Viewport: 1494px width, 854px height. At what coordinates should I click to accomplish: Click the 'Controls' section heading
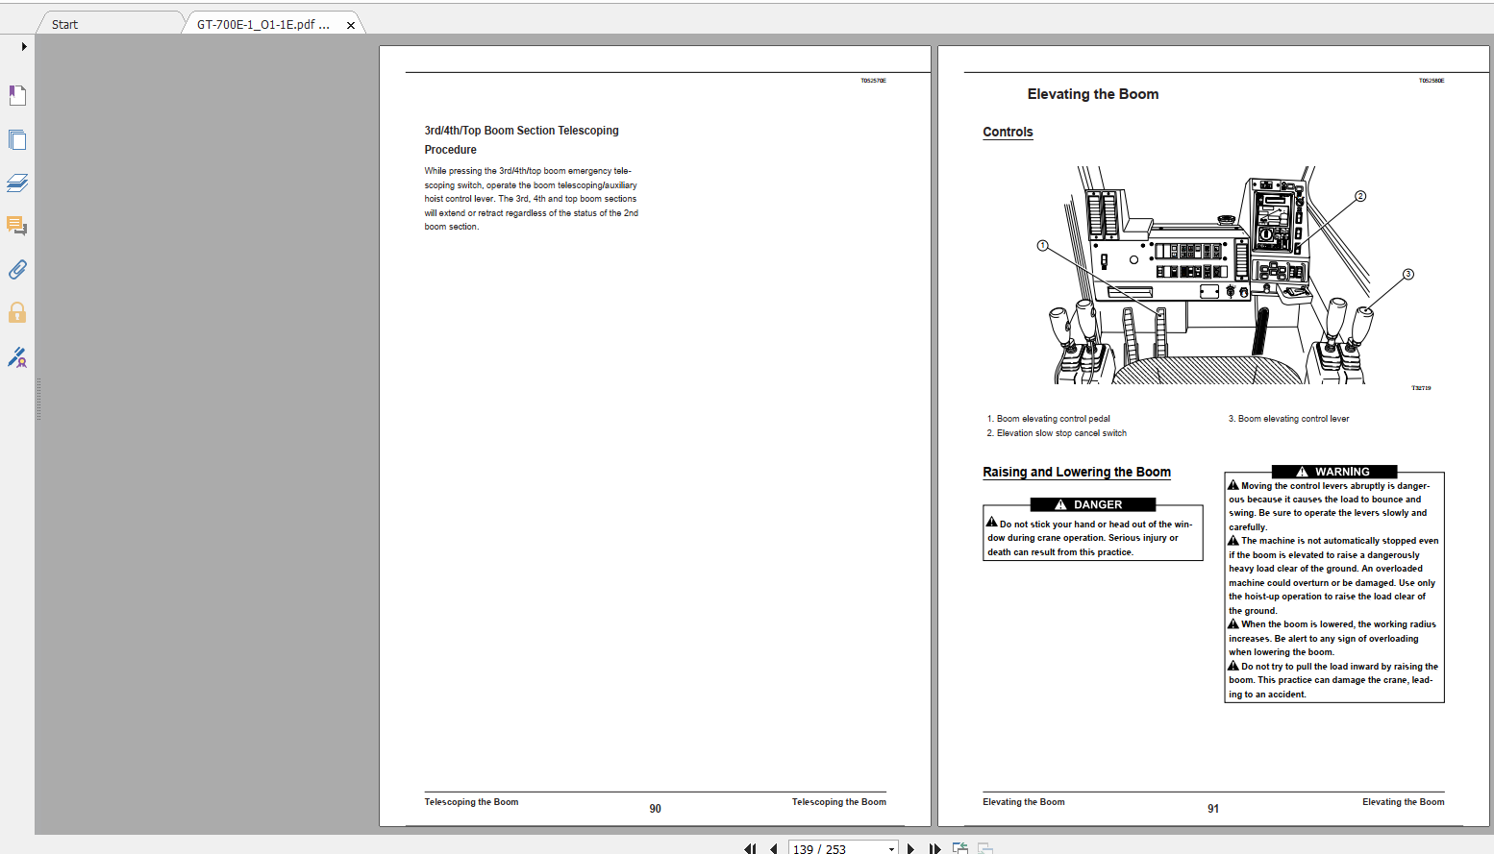[x=1008, y=133]
